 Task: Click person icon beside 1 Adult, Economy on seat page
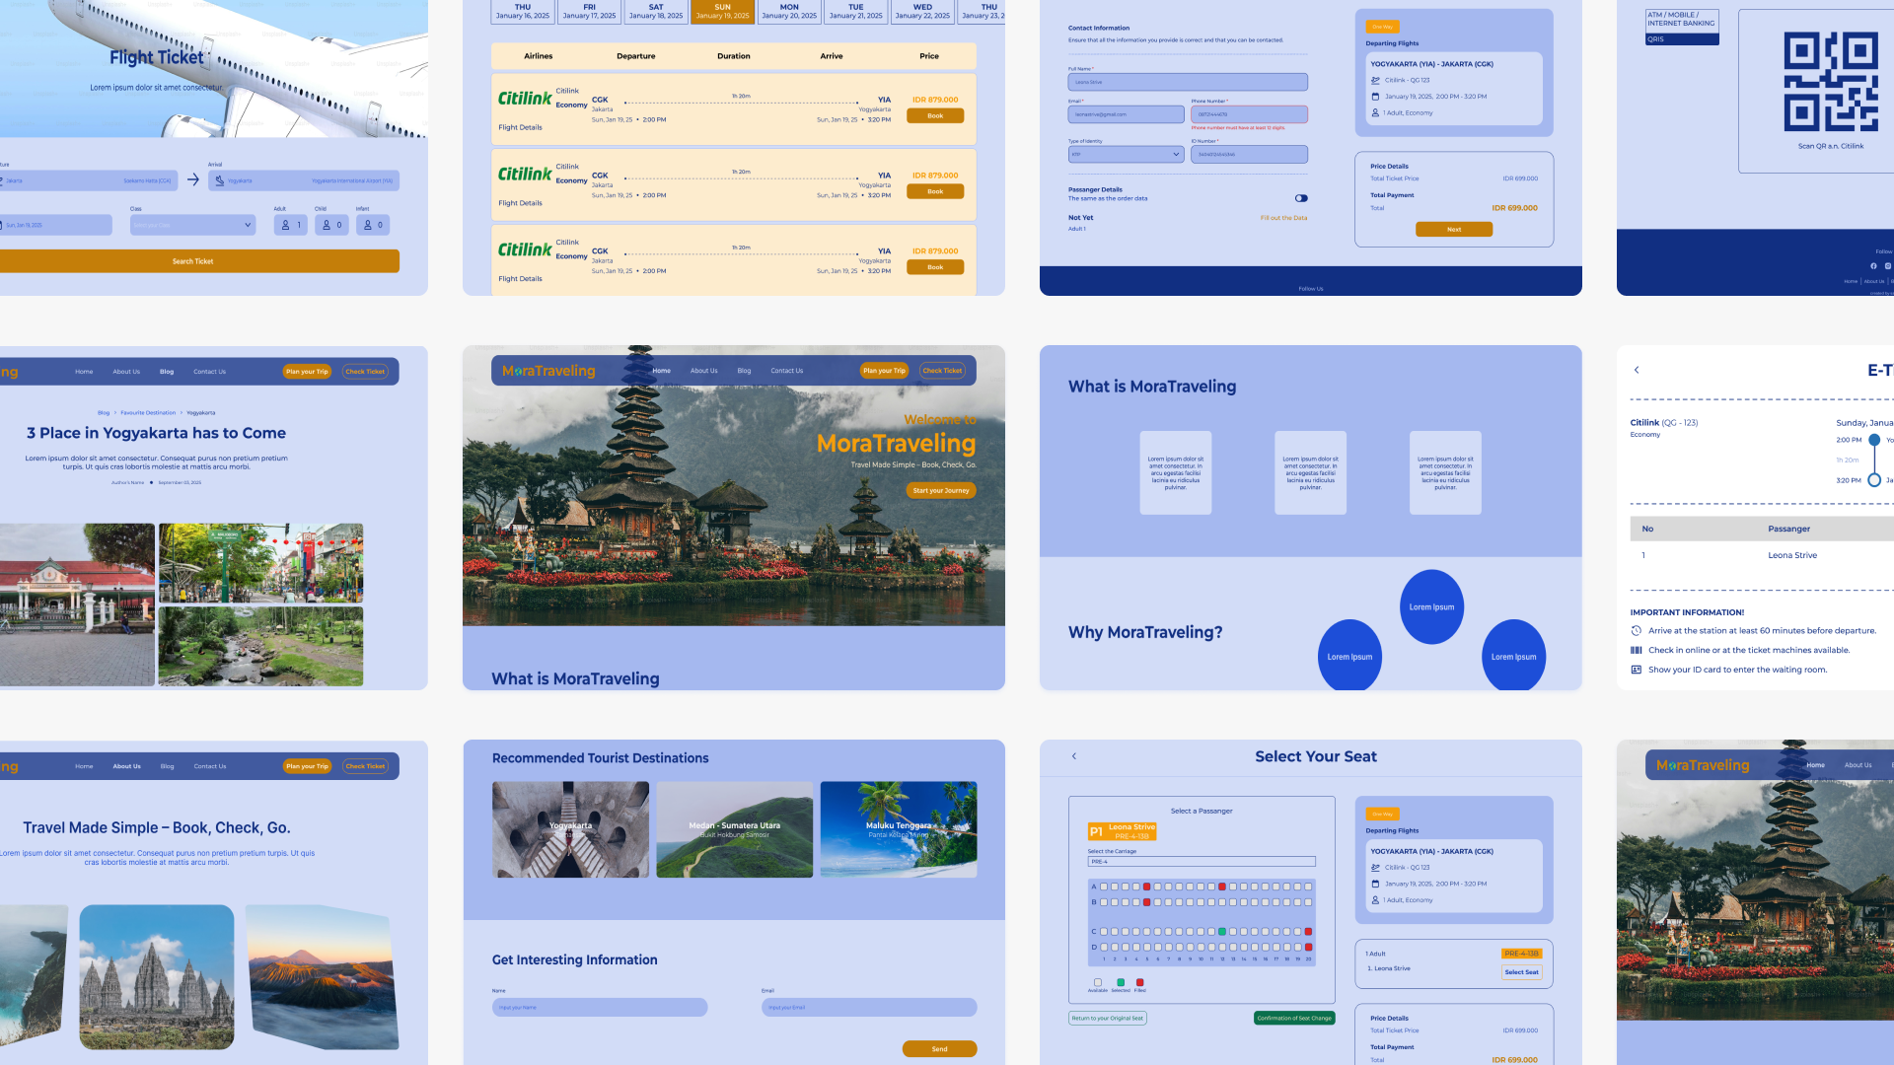pos(1375,900)
